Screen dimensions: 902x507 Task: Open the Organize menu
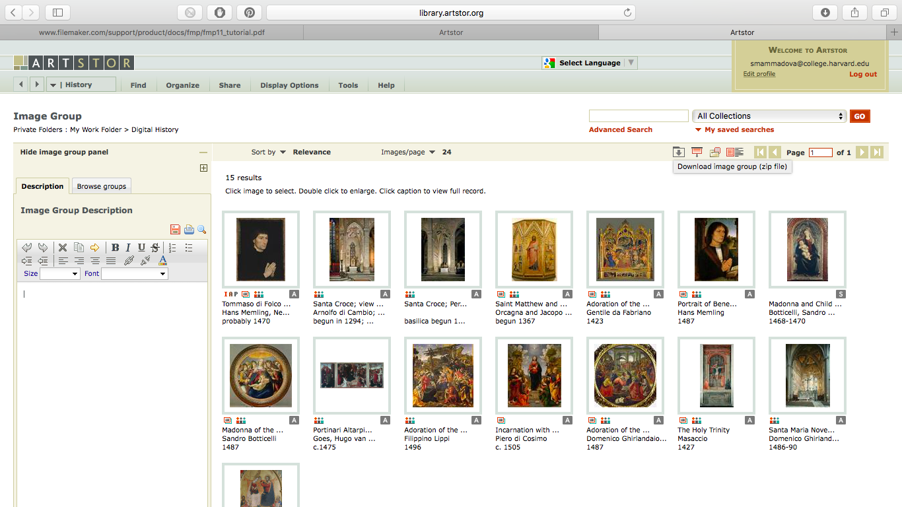[183, 85]
